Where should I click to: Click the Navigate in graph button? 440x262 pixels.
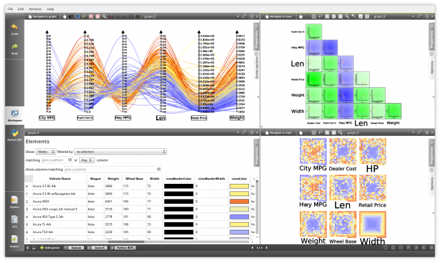point(42,16)
